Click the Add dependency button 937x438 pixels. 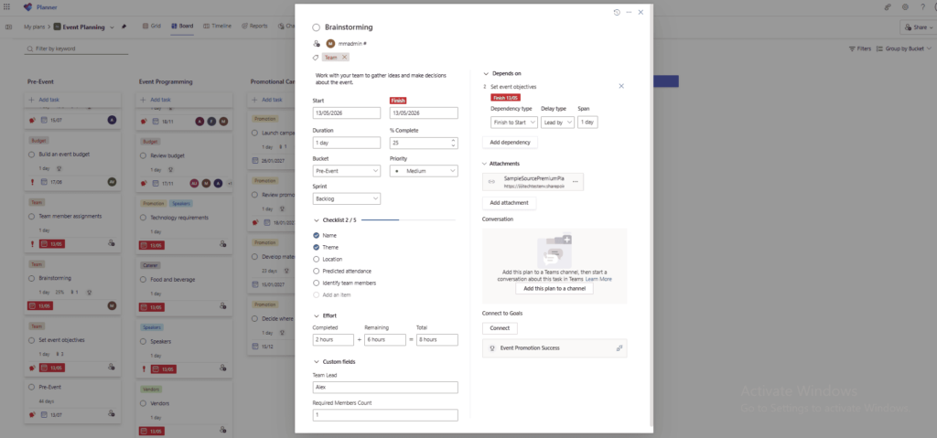(x=511, y=143)
